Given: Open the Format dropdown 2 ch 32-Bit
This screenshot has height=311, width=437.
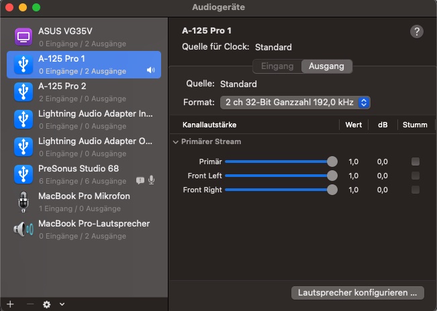Looking at the screenshot, I should point(295,103).
